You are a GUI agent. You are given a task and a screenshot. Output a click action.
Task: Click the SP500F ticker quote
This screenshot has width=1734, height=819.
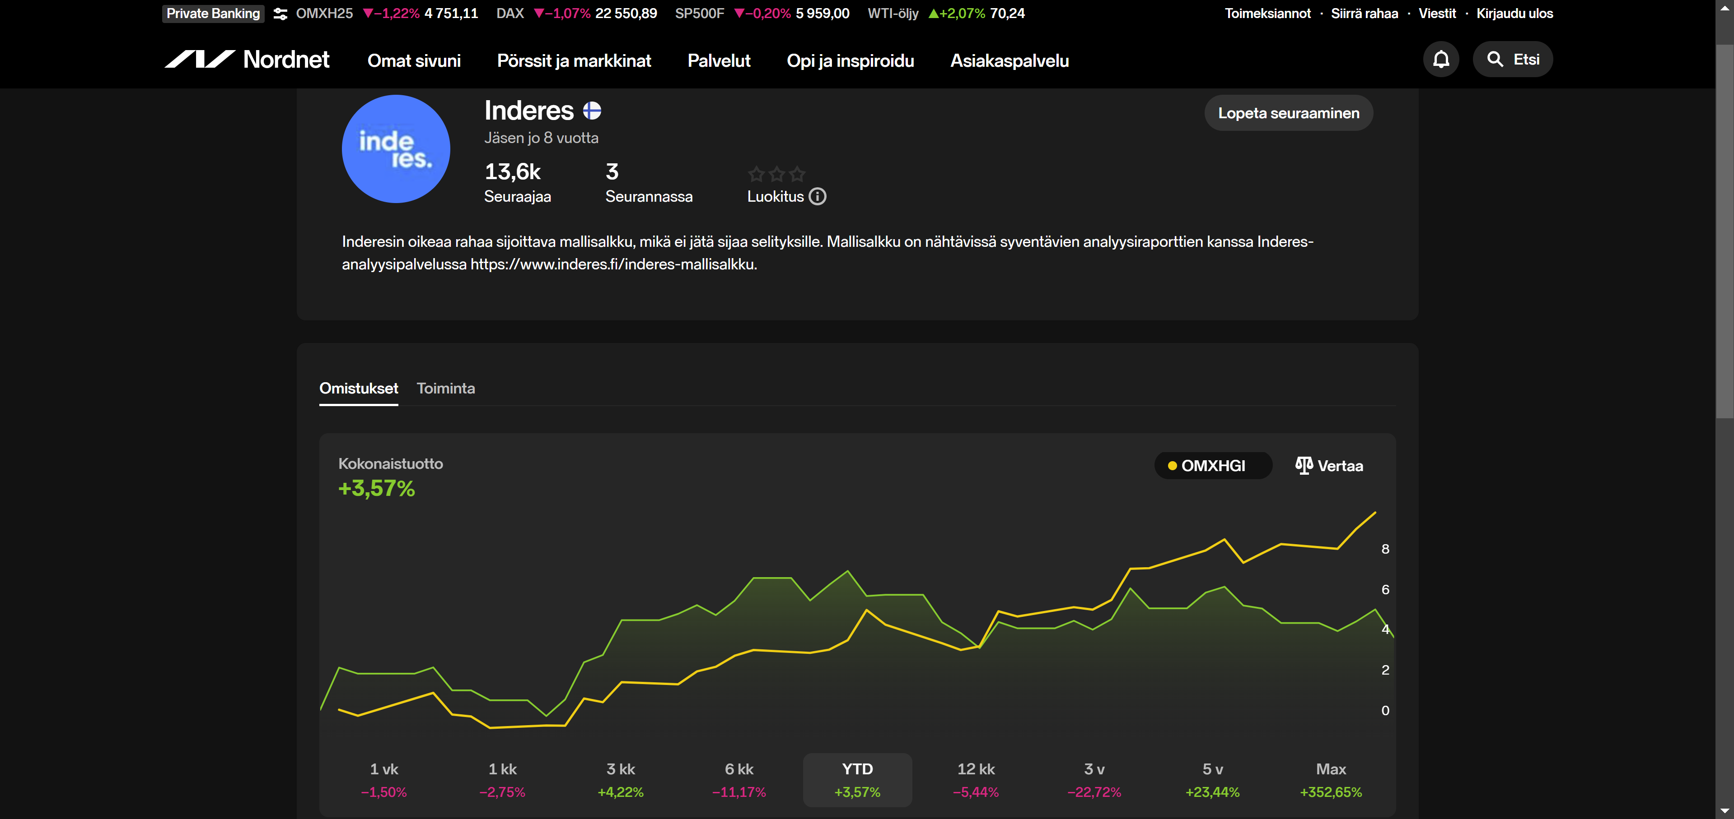pos(762,14)
